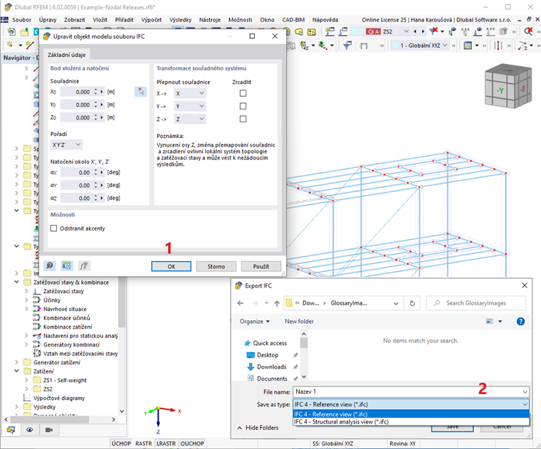Open the Y -> coordinate mapping dropdown
This screenshot has height=449, width=541.
click(x=190, y=106)
